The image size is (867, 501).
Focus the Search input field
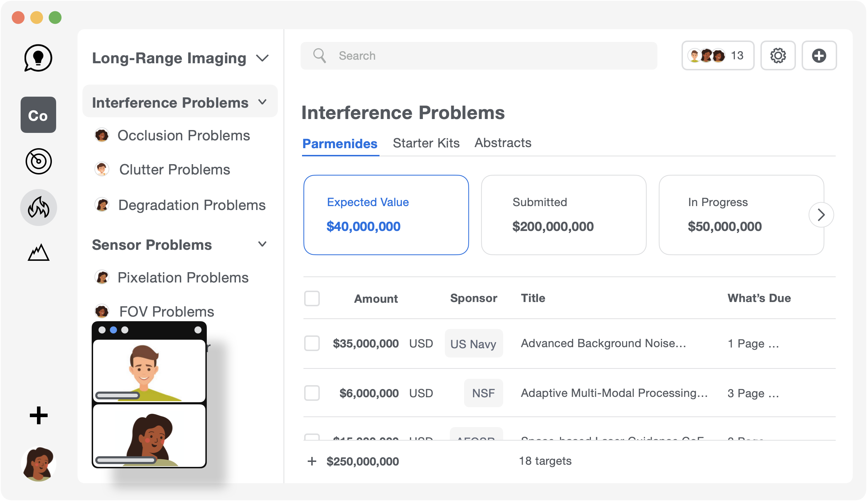pos(479,56)
